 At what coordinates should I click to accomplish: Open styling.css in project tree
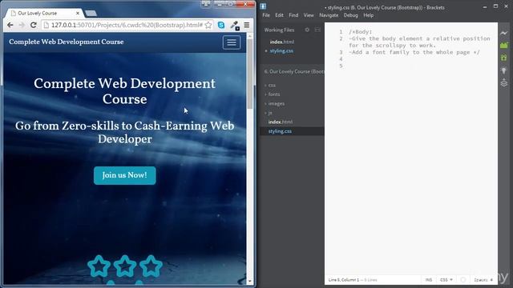280,131
